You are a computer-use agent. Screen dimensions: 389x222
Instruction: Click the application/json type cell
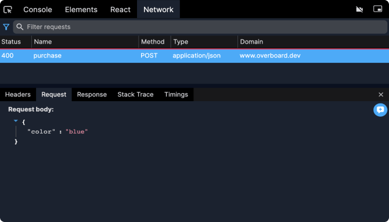(x=196, y=56)
